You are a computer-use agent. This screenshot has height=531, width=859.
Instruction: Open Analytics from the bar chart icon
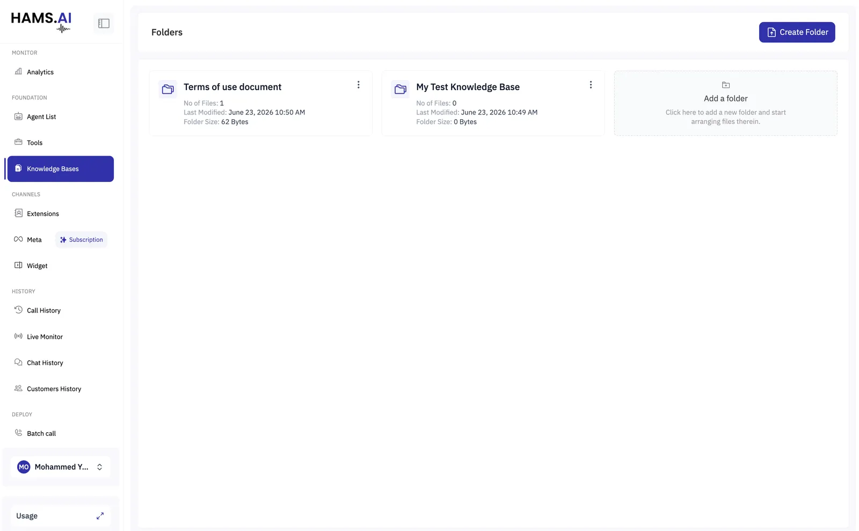click(x=18, y=71)
